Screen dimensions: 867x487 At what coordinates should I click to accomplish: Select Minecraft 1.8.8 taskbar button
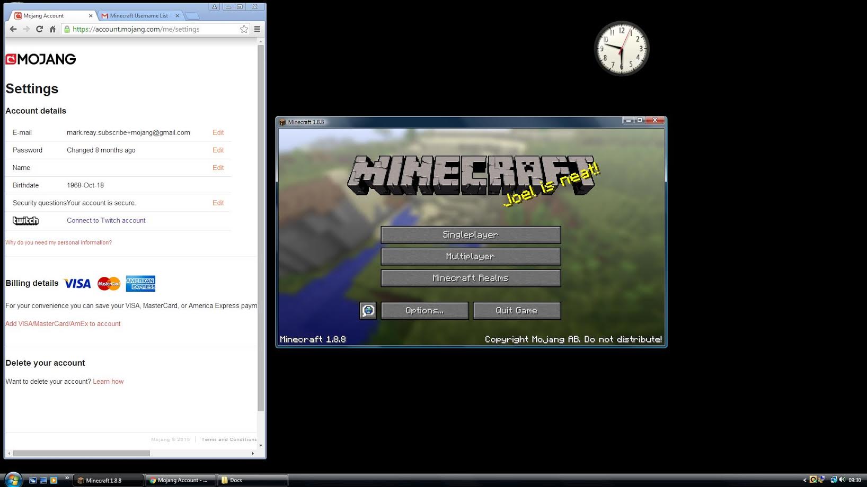pyautogui.click(x=108, y=480)
